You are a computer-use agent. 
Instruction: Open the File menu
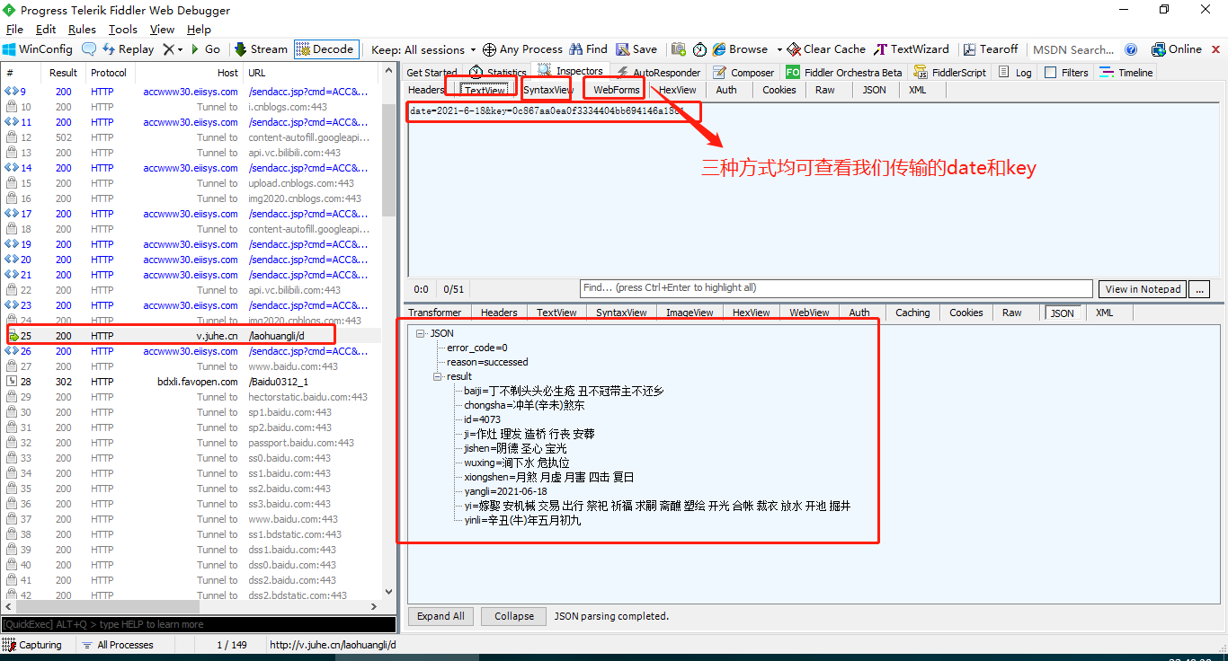tap(14, 30)
